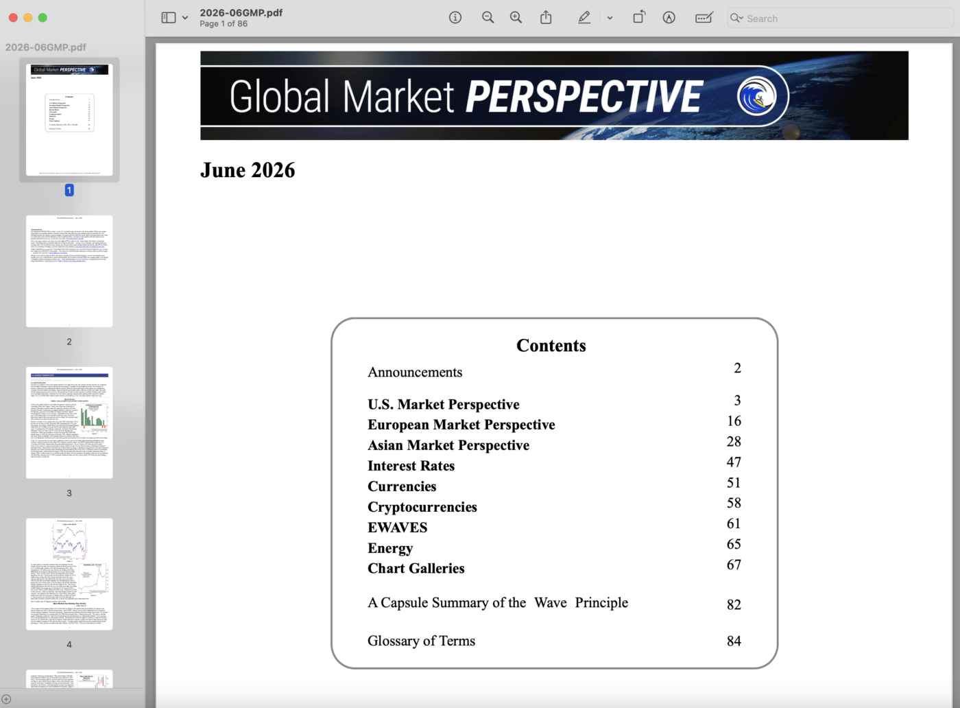
Task: Select the page 2 thumbnail
Action: 69,272
